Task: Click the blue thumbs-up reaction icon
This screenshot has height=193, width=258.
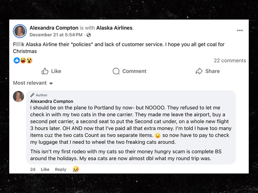Action: click(x=17, y=60)
